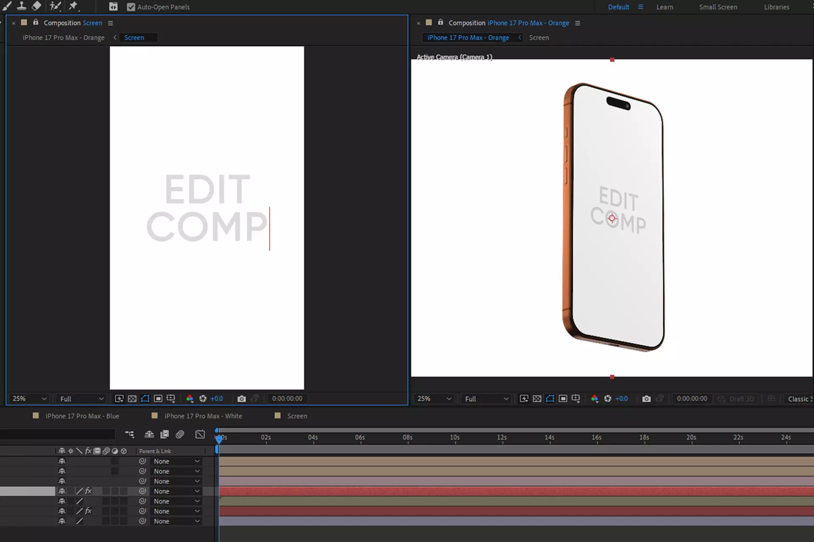814x542 pixels.
Task: Click the Screen breadcrumb in right viewer
Action: [539, 38]
